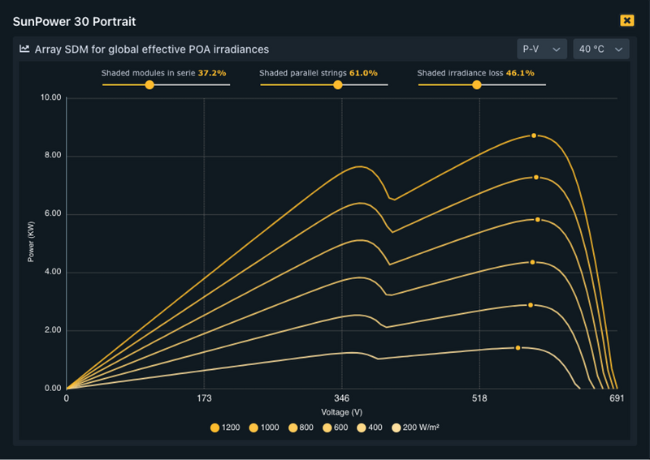Toggle the 1000 series legend item
This screenshot has width=650, height=460.
(265, 427)
